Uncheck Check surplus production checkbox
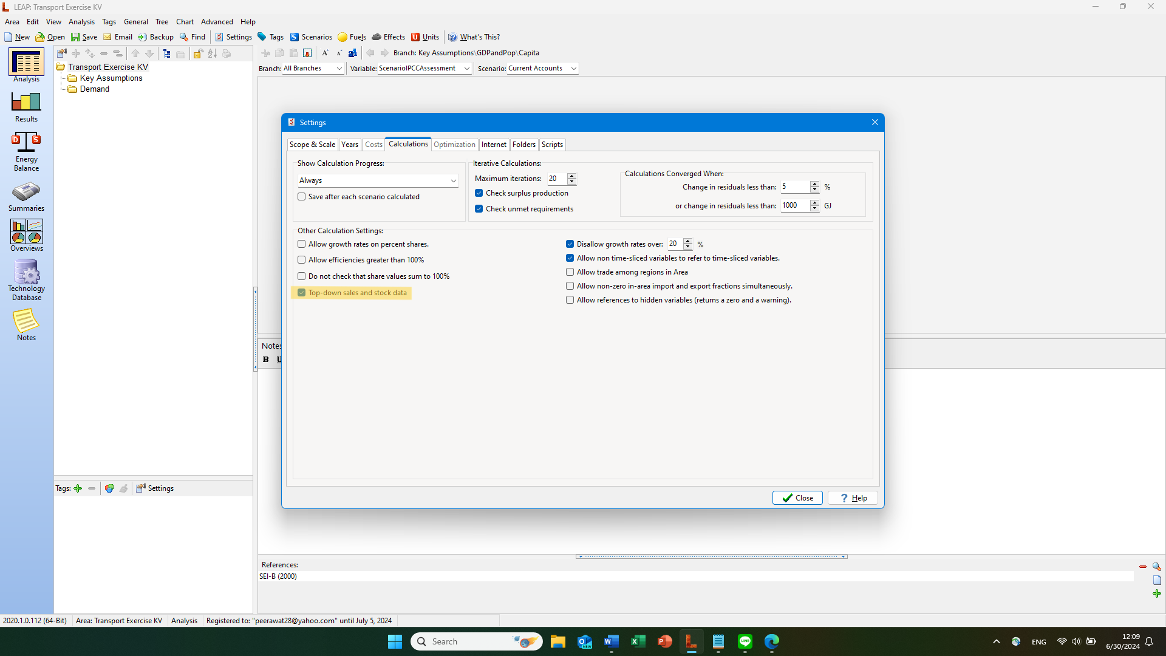 479,193
